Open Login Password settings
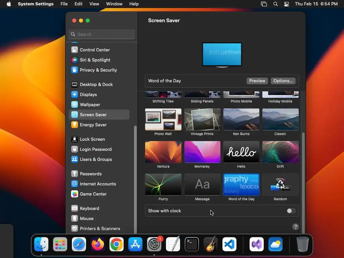 99,149
